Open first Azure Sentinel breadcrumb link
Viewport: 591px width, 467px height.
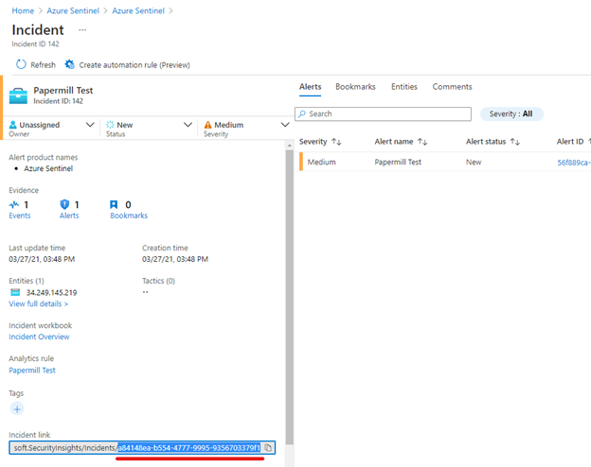coord(73,10)
